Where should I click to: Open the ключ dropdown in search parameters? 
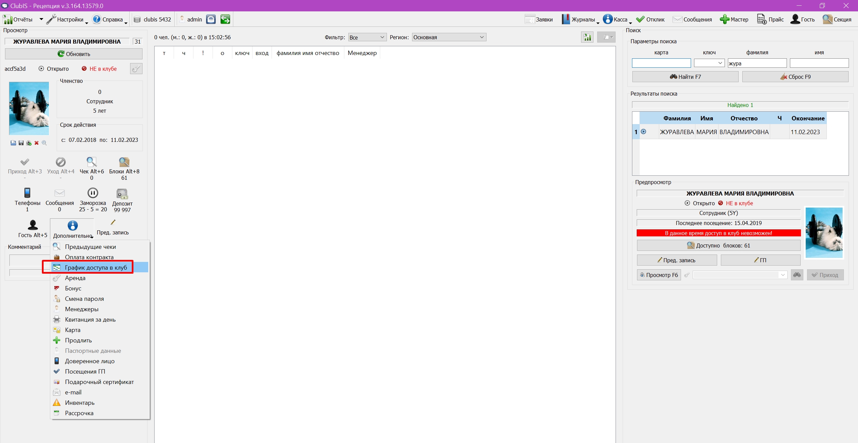[x=709, y=63]
